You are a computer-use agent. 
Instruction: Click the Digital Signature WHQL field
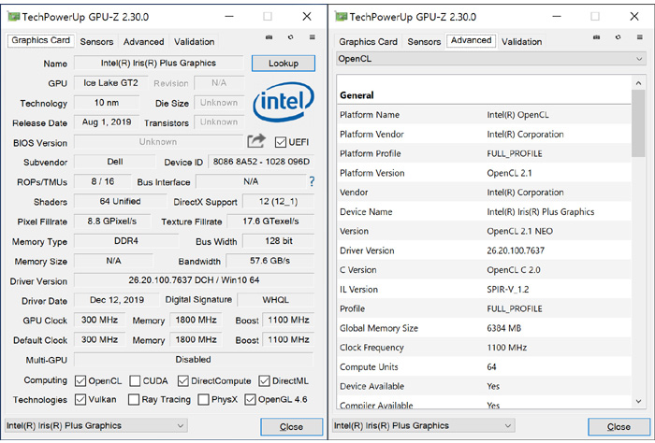[276, 300]
